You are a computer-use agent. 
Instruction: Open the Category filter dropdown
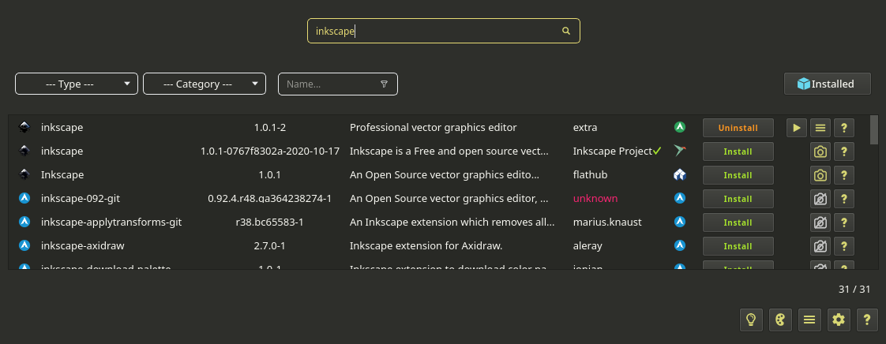[x=205, y=84]
